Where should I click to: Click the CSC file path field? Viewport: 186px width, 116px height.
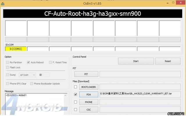140,110
